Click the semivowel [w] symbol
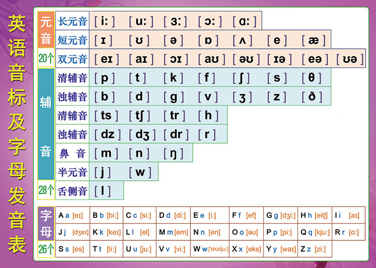The width and height of the screenshot is (376, 268). 140,172
